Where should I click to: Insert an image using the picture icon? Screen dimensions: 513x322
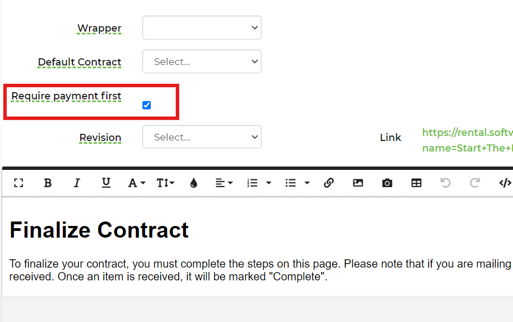click(x=358, y=183)
